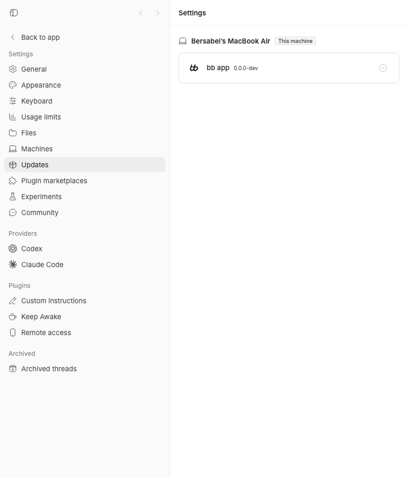Click the Usage limits chart icon
The width and height of the screenshot is (408, 478).
(x=13, y=117)
